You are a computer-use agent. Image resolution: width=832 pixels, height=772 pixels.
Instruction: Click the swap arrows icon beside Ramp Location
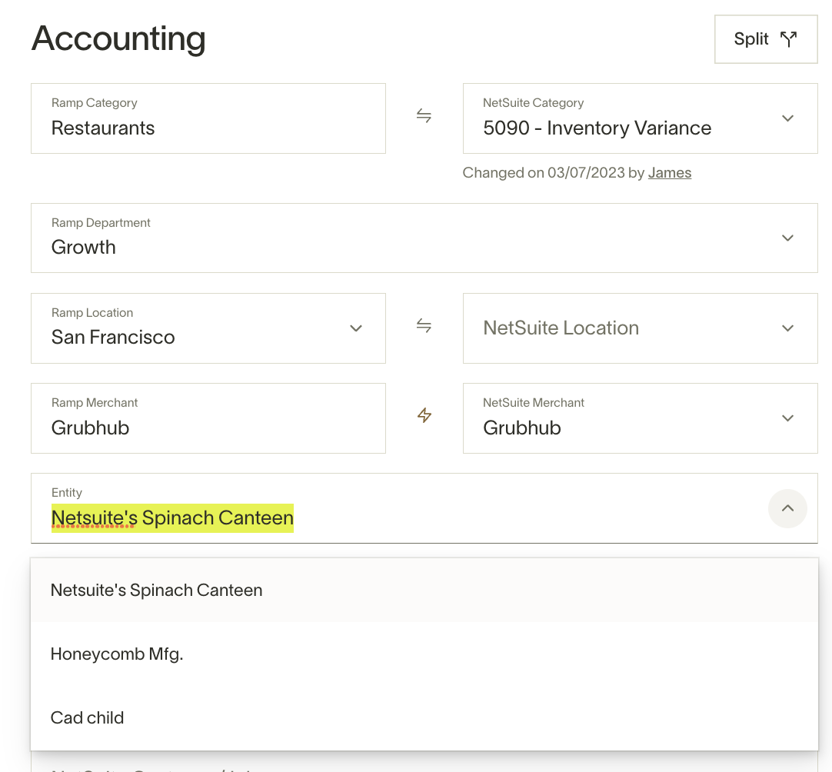point(424,326)
